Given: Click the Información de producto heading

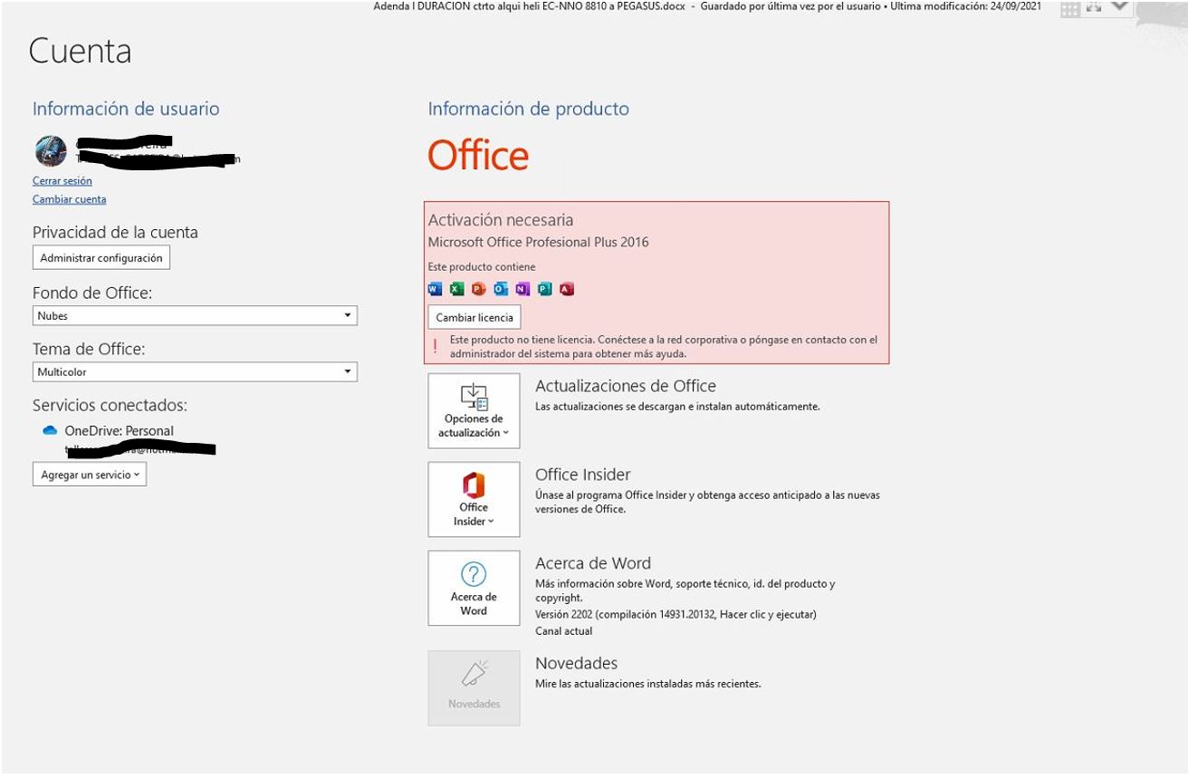Looking at the screenshot, I should pos(529,109).
